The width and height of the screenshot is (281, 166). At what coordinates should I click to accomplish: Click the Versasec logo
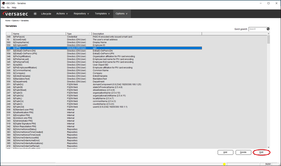tap(17, 14)
